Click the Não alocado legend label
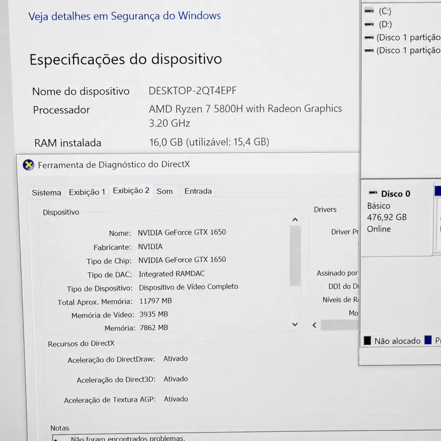 [x=397, y=341]
